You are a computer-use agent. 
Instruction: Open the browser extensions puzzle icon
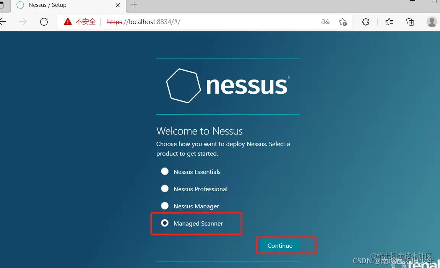click(x=365, y=22)
